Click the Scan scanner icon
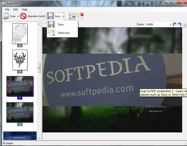This screenshot has height=146, width=187. (6, 16)
